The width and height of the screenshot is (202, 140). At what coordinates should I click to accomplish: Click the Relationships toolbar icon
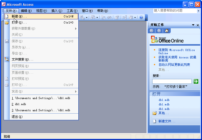(125, 17)
